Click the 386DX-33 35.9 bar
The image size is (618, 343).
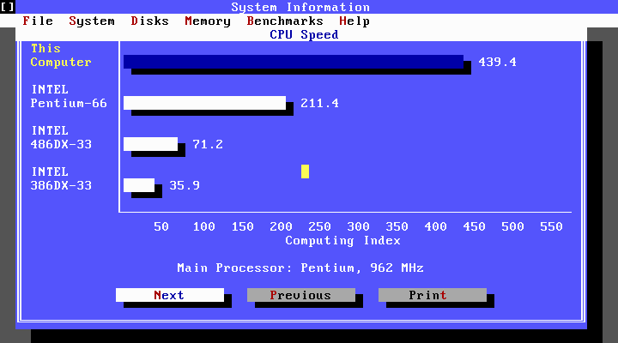pyautogui.click(x=139, y=185)
